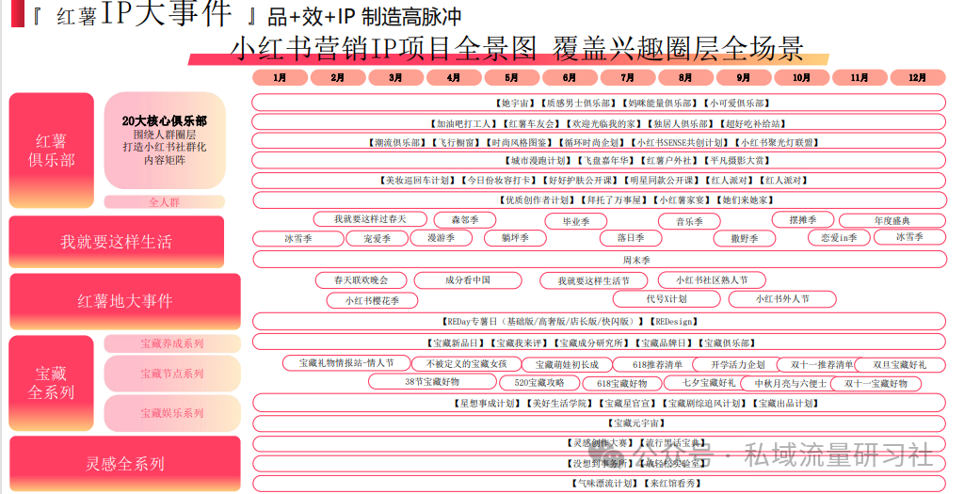The image size is (964, 494).
Task: Select the '恋爱in季' pill
Action: 839,237
